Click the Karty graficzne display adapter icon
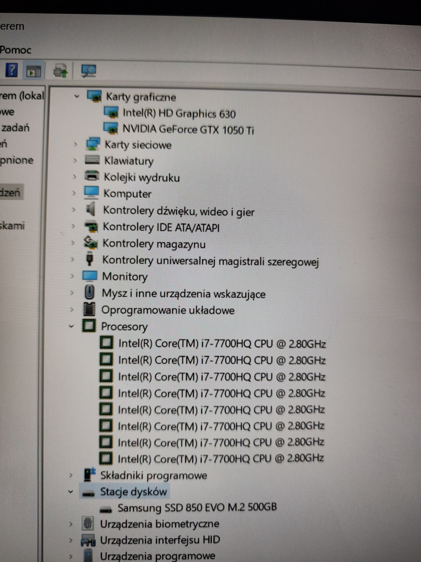This screenshot has height=562, width=421. coord(94,97)
